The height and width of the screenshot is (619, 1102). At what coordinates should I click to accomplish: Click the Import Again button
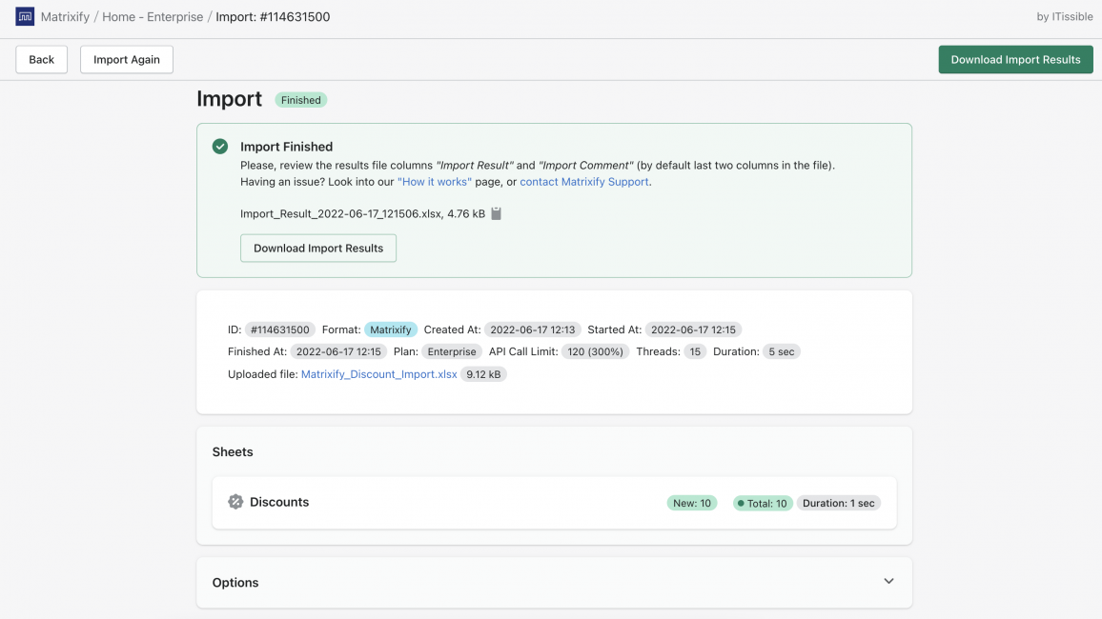pyautogui.click(x=126, y=59)
